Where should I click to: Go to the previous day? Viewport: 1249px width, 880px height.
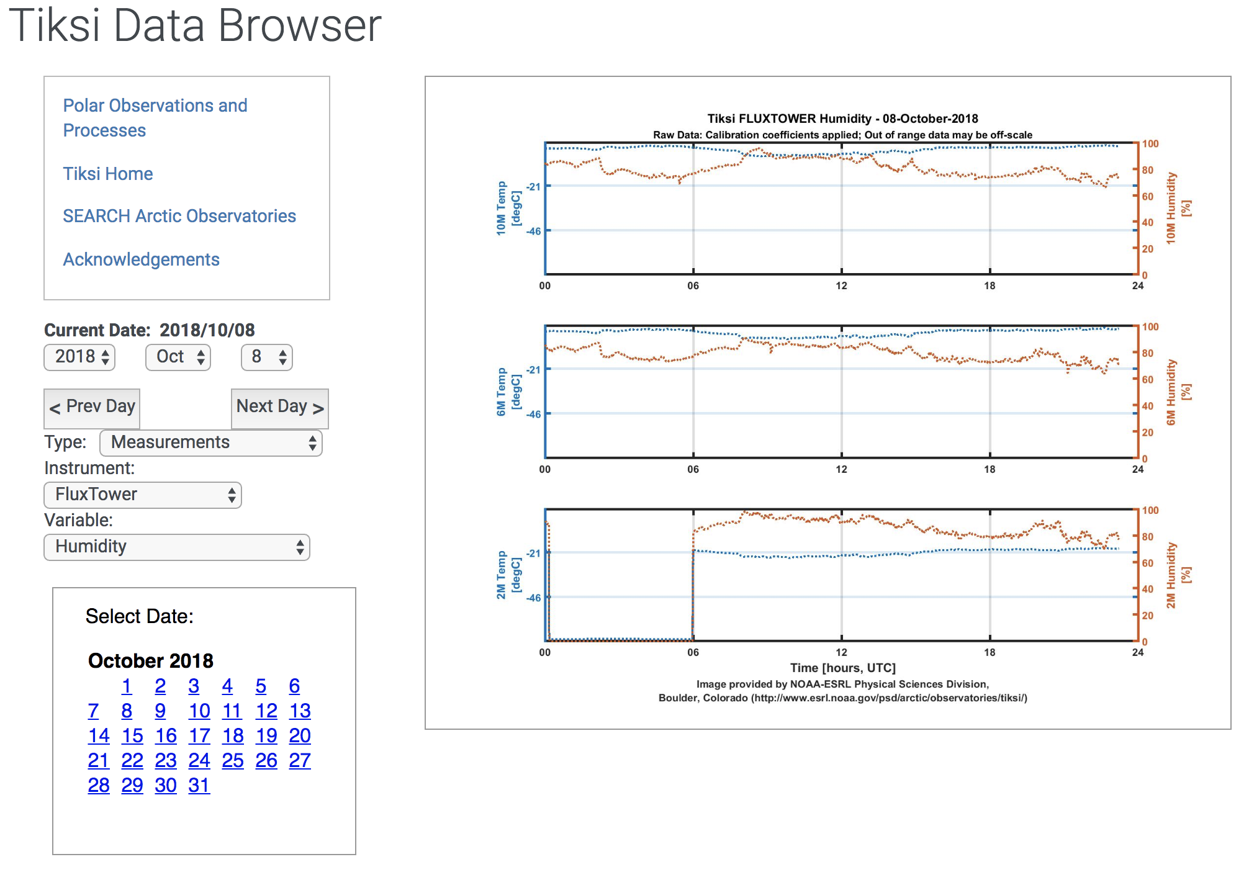[x=92, y=408]
